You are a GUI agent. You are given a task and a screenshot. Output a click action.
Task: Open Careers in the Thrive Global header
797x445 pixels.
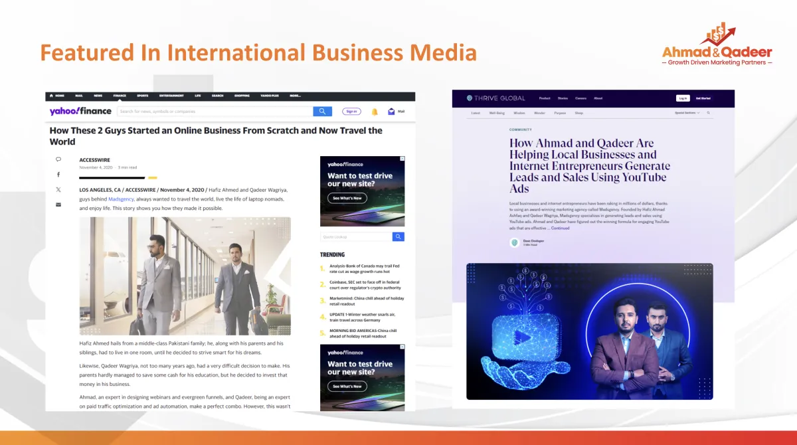click(x=580, y=98)
